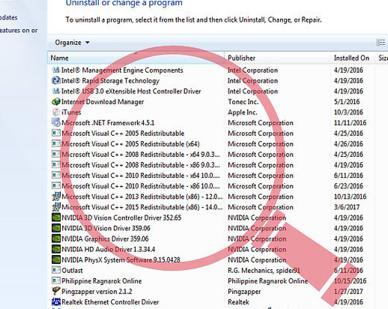The image size is (388, 309).
Task: Select the iTunes program name
Action: [71, 112]
